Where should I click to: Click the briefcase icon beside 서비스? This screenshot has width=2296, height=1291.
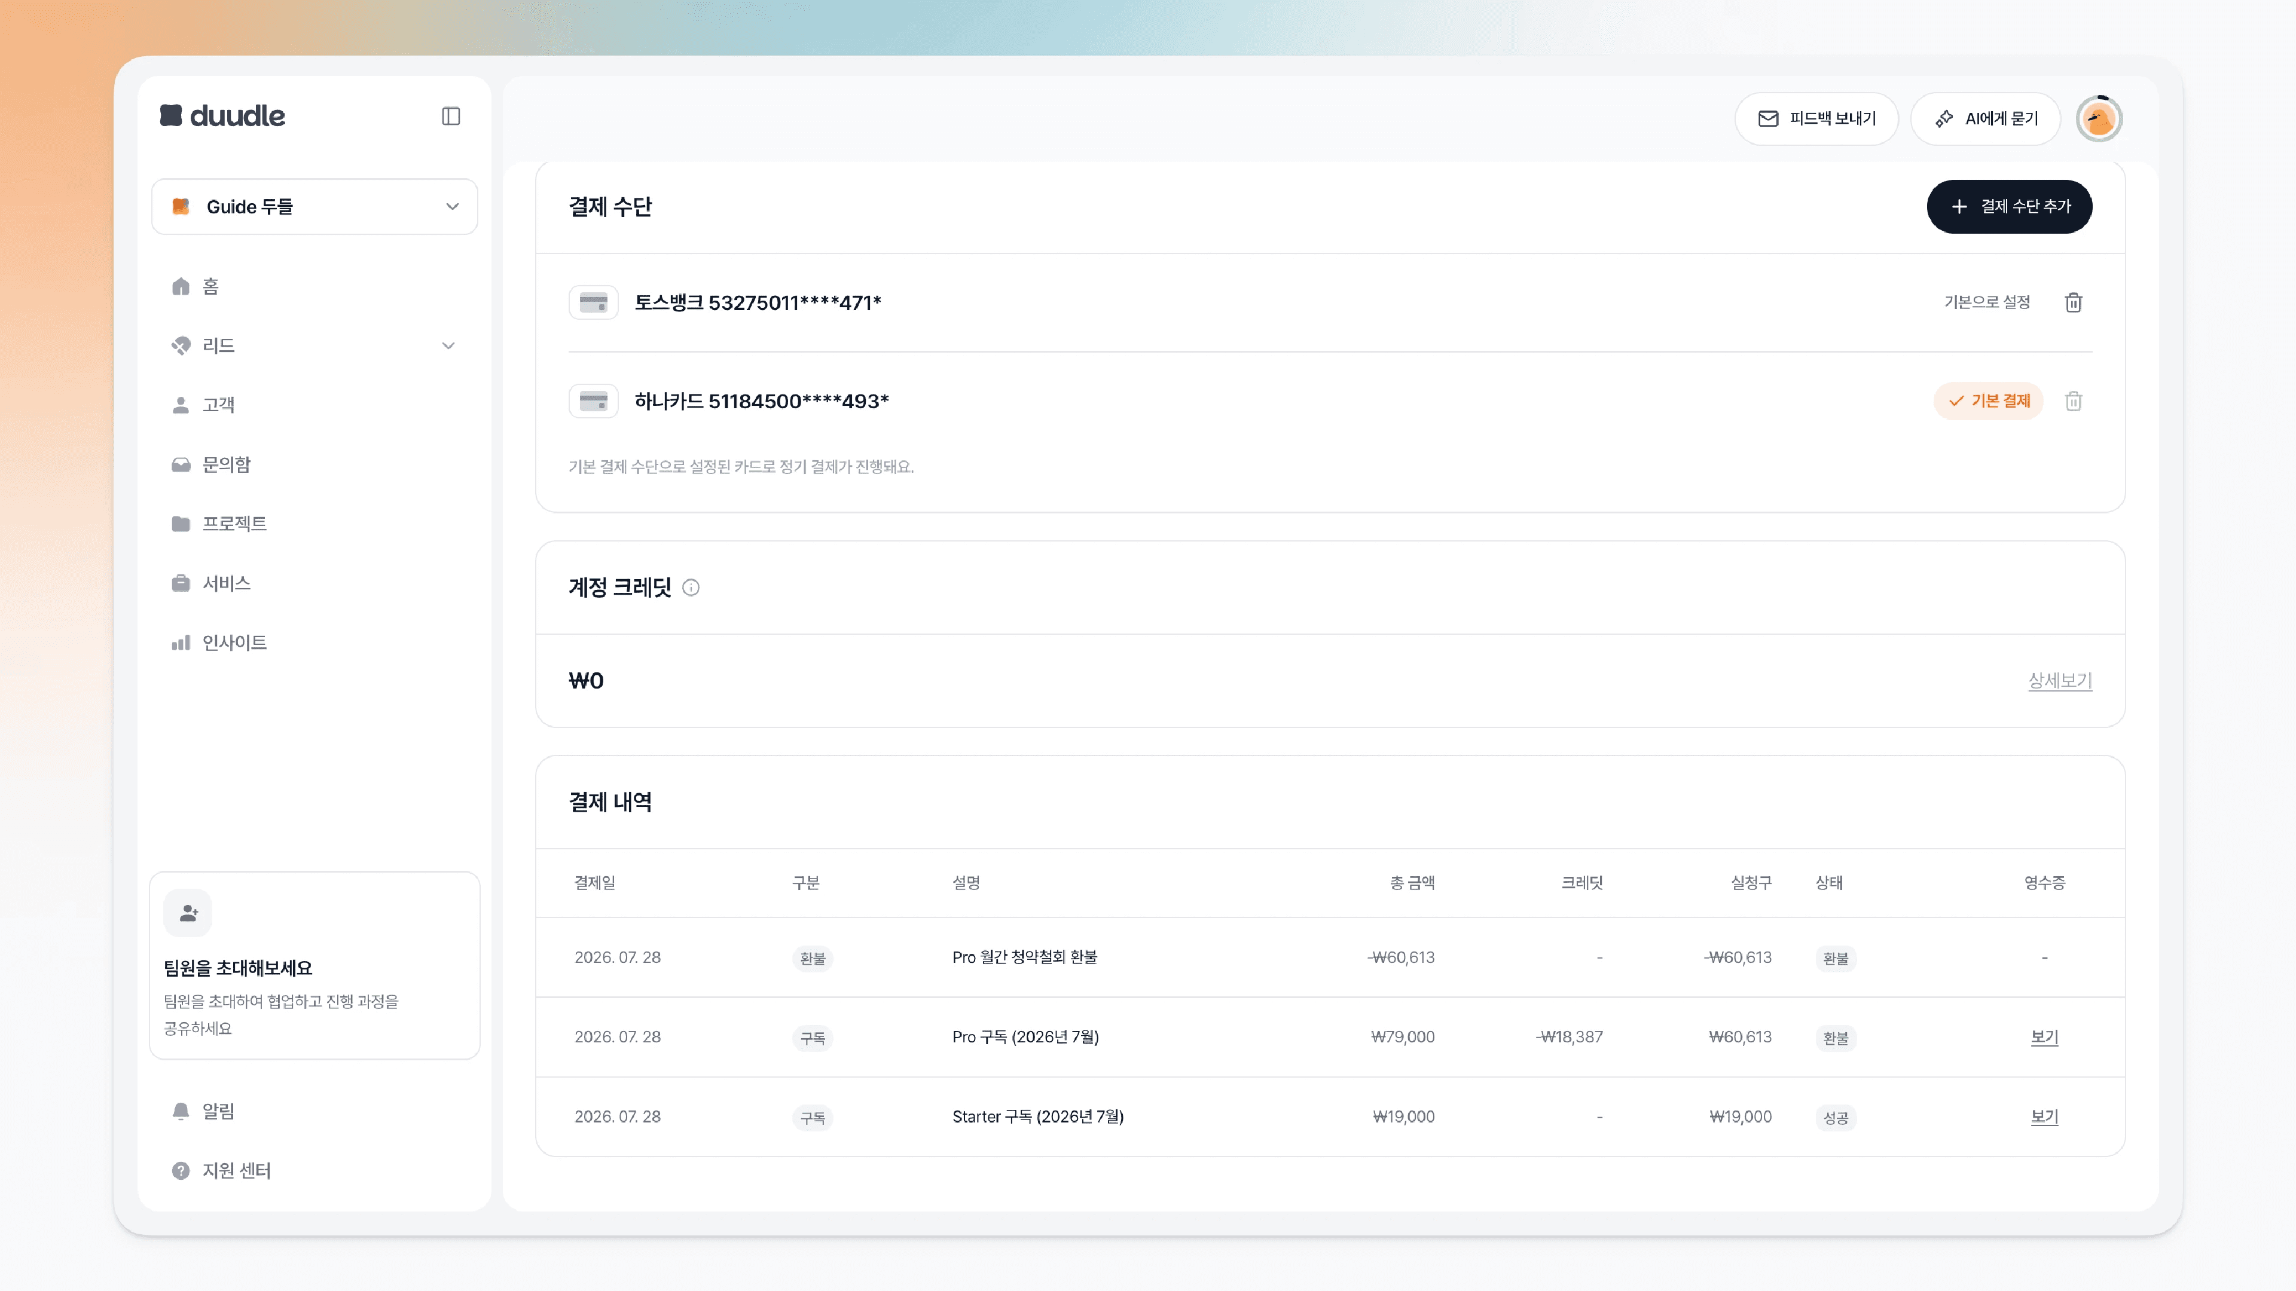point(181,583)
